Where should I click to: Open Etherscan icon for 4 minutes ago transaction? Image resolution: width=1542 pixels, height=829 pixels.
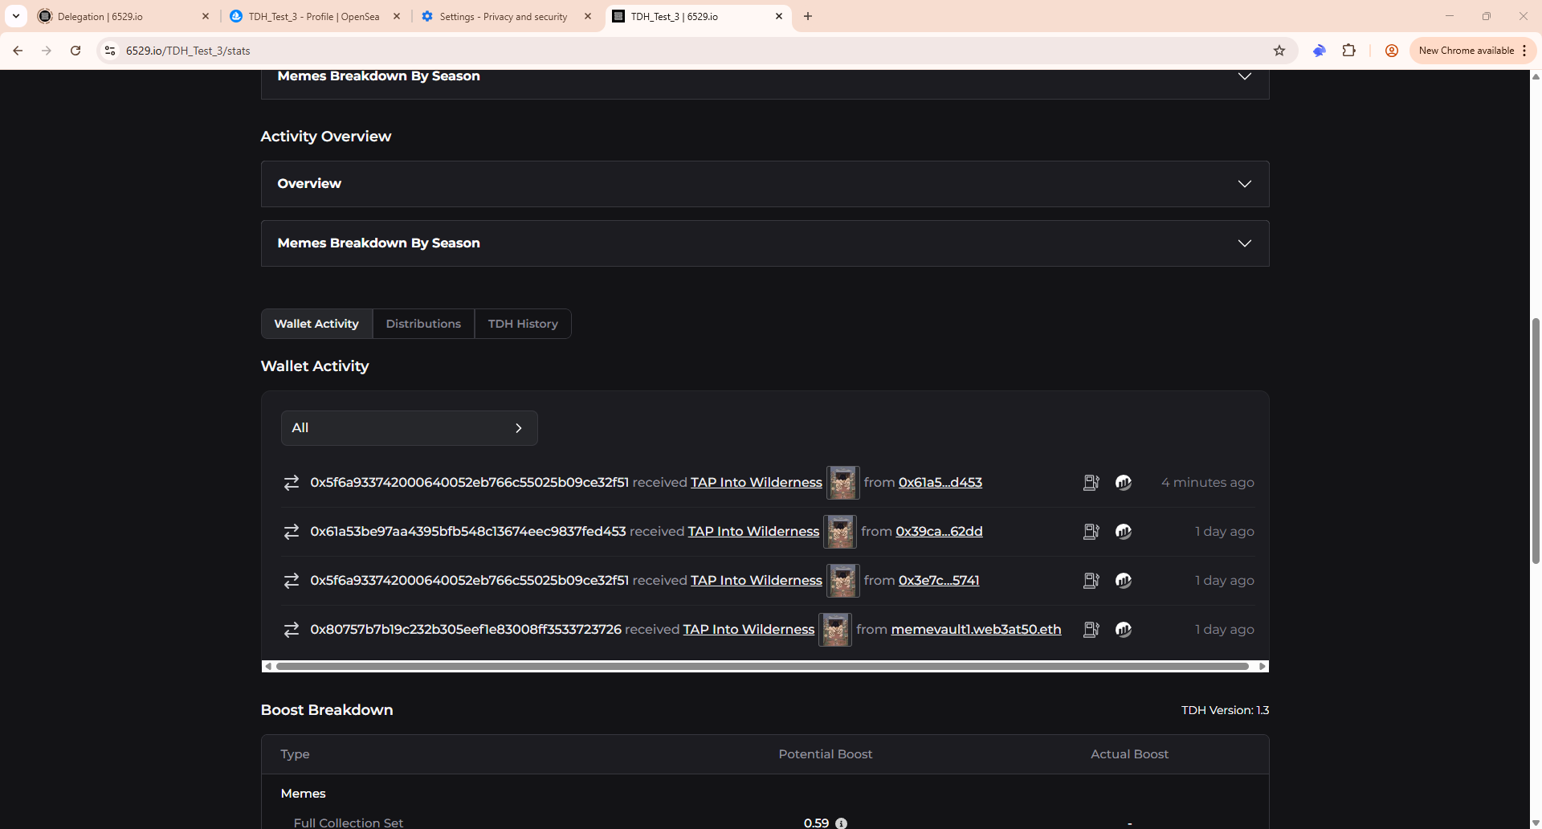coord(1123,483)
